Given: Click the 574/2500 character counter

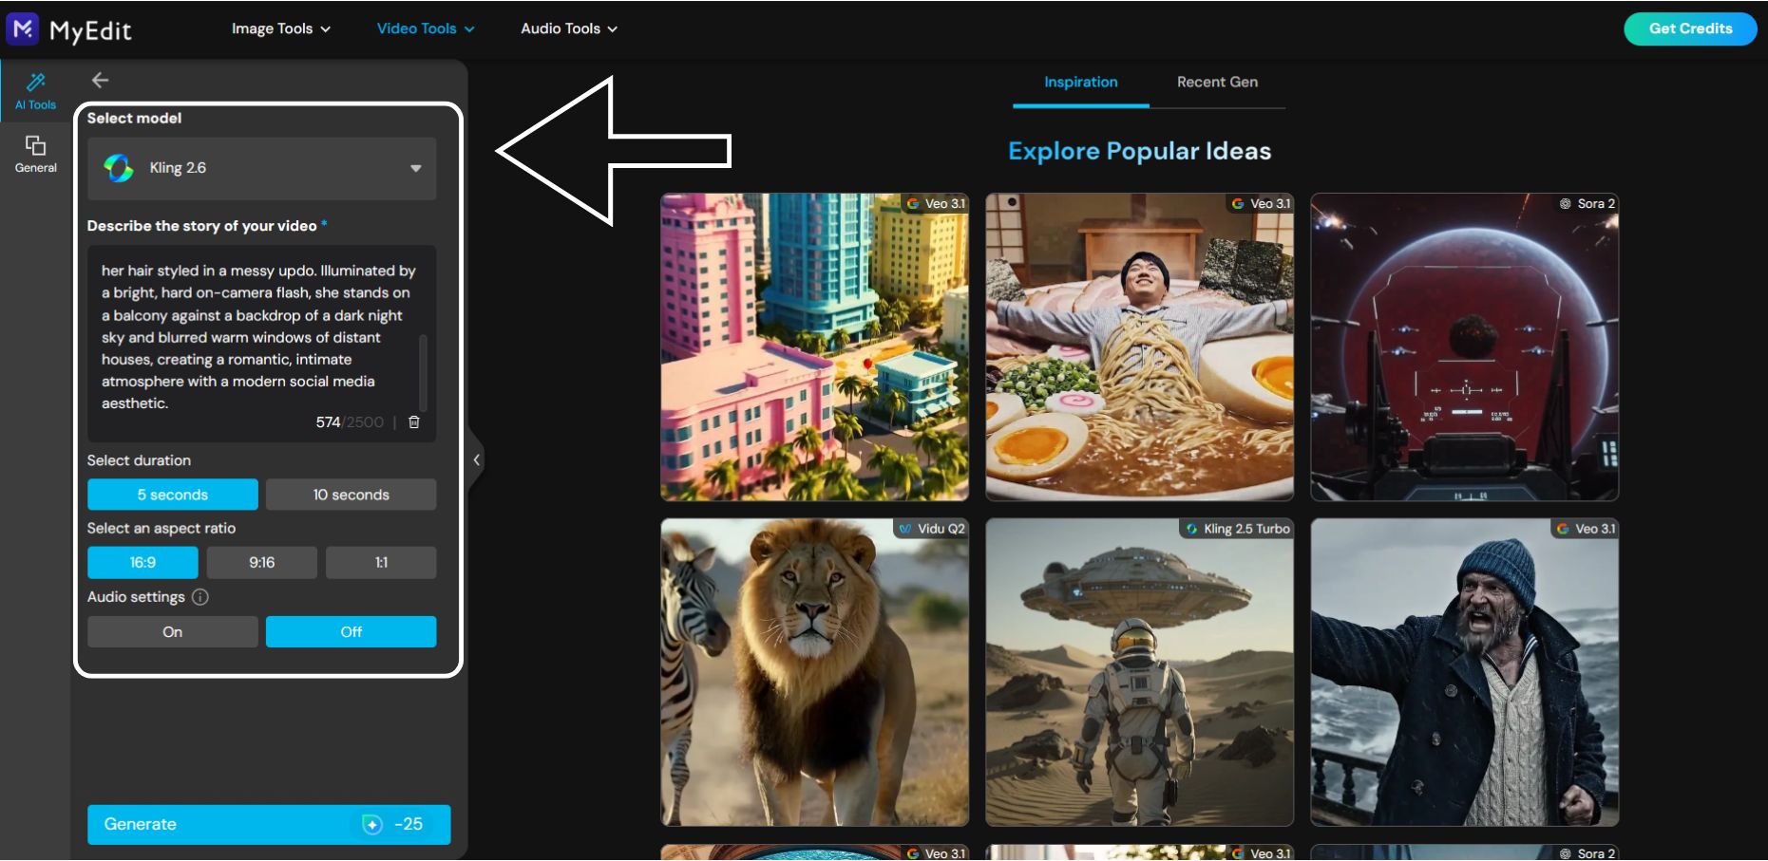Looking at the screenshot, I should [x=350, y=422].
